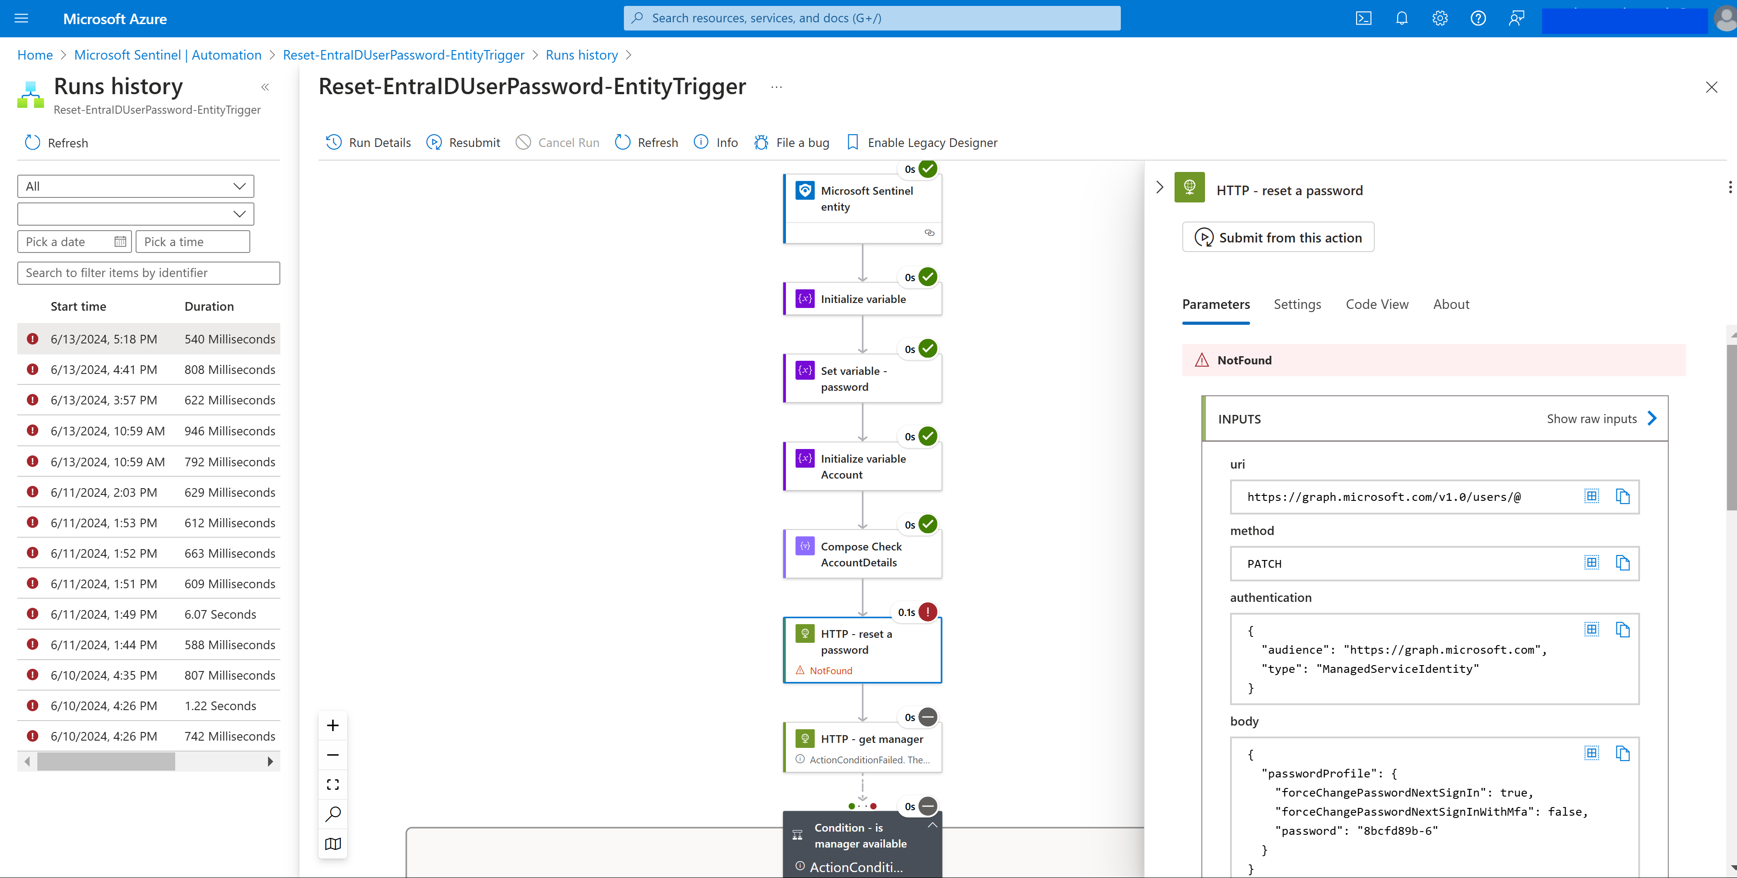Refresh the runs history list

56,142
